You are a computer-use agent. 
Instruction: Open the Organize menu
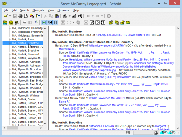63,10
